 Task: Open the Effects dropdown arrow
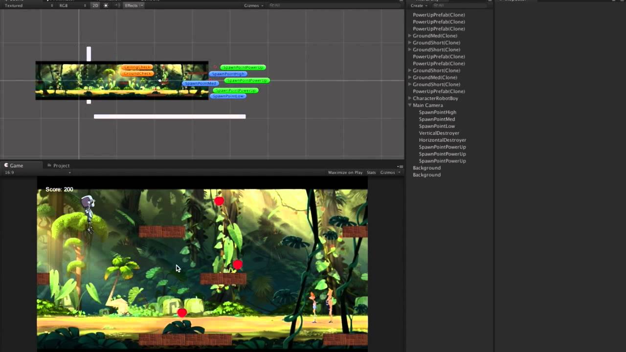pyautogui.click(x=142, y=5)
